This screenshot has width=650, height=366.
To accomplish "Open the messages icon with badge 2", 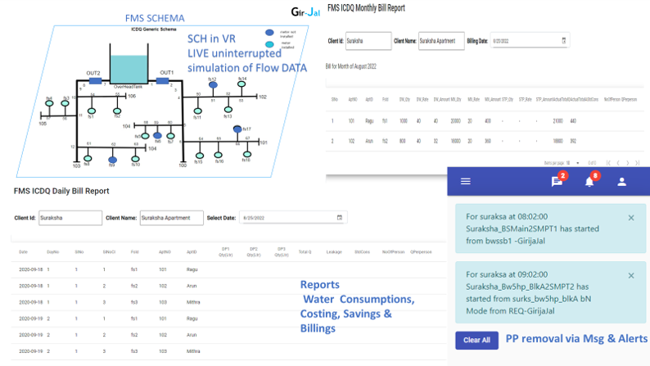I will tap(557, 182).
